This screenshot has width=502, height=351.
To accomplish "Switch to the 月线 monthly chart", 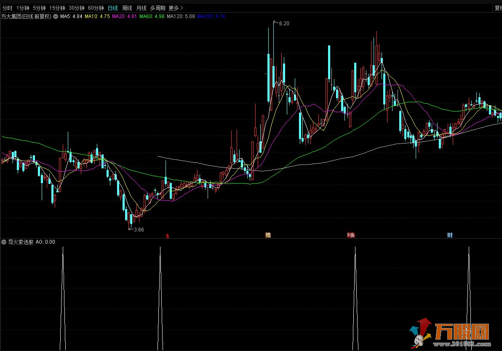I will (x=141, y=8).
